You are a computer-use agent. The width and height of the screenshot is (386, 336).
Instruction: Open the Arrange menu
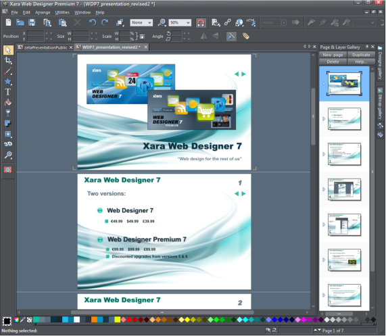point(43,12)
